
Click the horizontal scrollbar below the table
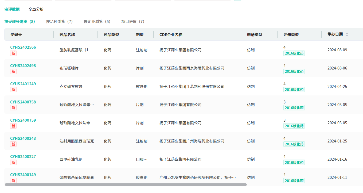tap(126, 184)
